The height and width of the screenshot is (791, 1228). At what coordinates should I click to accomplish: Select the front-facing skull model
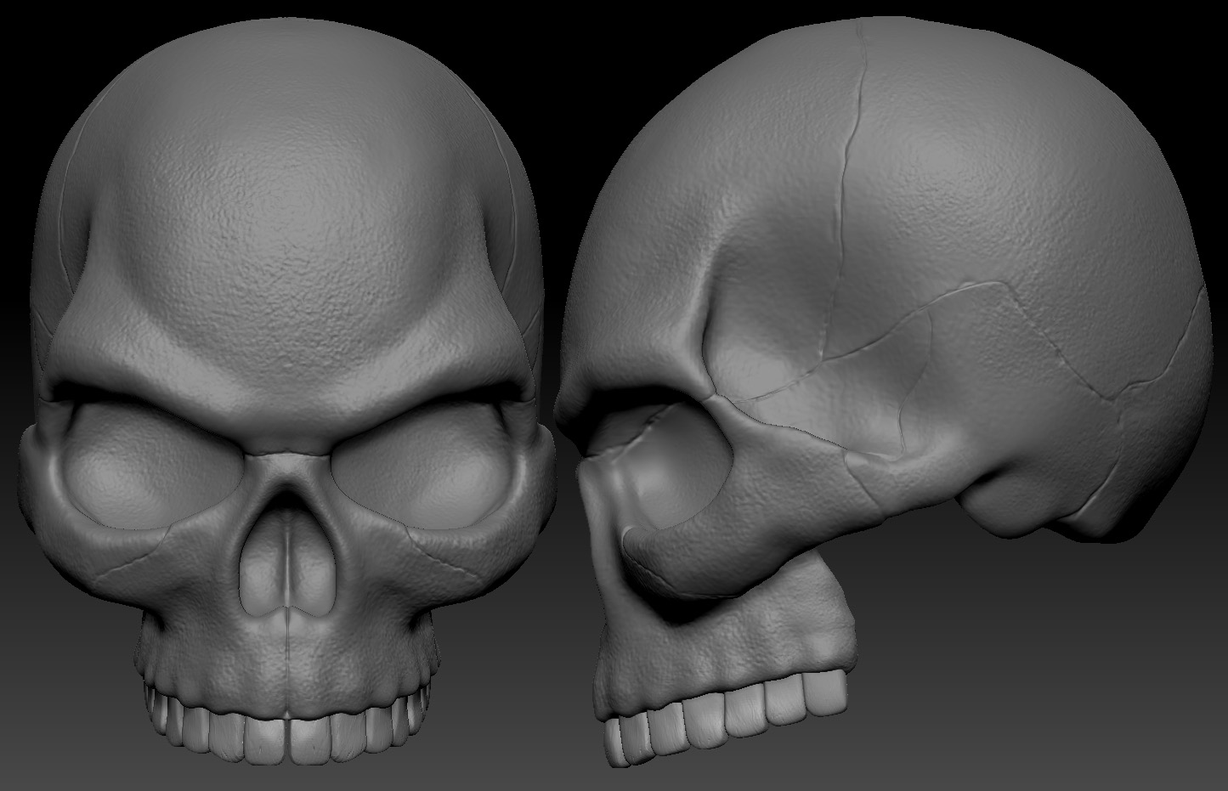tap(286, 391)
